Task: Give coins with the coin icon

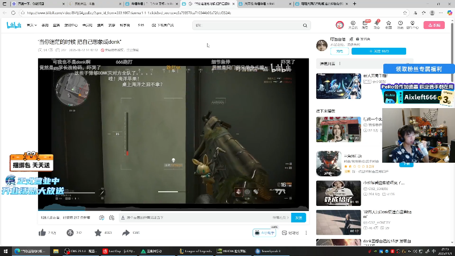Action: [70, 233]
